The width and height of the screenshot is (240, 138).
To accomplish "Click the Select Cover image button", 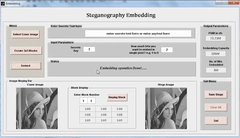I will click(25, 34).
